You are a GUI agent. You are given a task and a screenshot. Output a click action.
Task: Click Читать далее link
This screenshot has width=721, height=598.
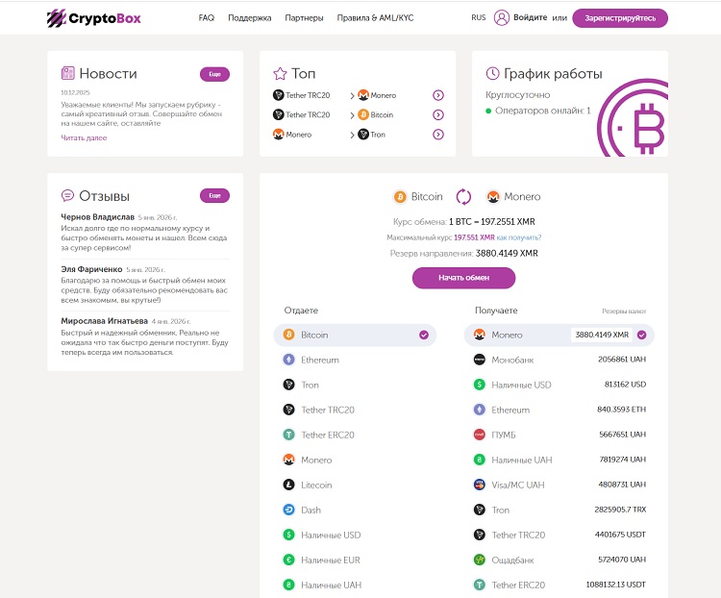84,137
